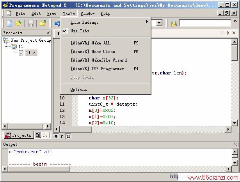Viewport: 240px width, 182px height.
Task: Run [WinAVR] Make ALL
Action: (x=106, y=43)
